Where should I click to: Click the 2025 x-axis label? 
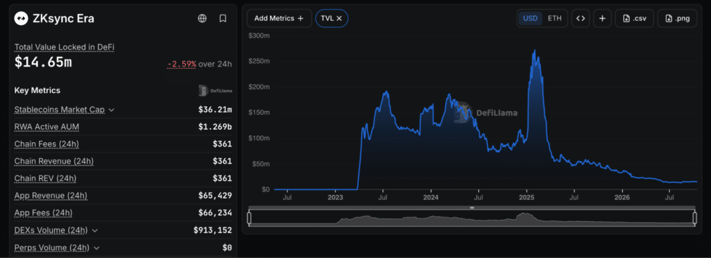coord(526,198)
